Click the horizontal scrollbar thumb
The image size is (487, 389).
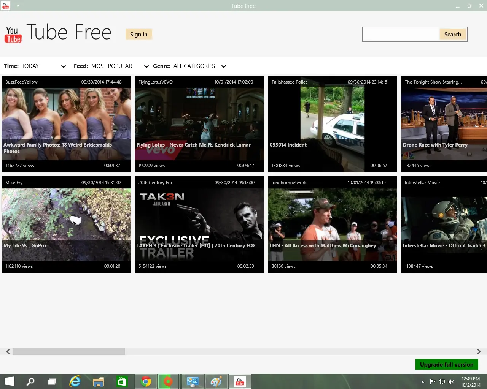click(x=69, y=352)
